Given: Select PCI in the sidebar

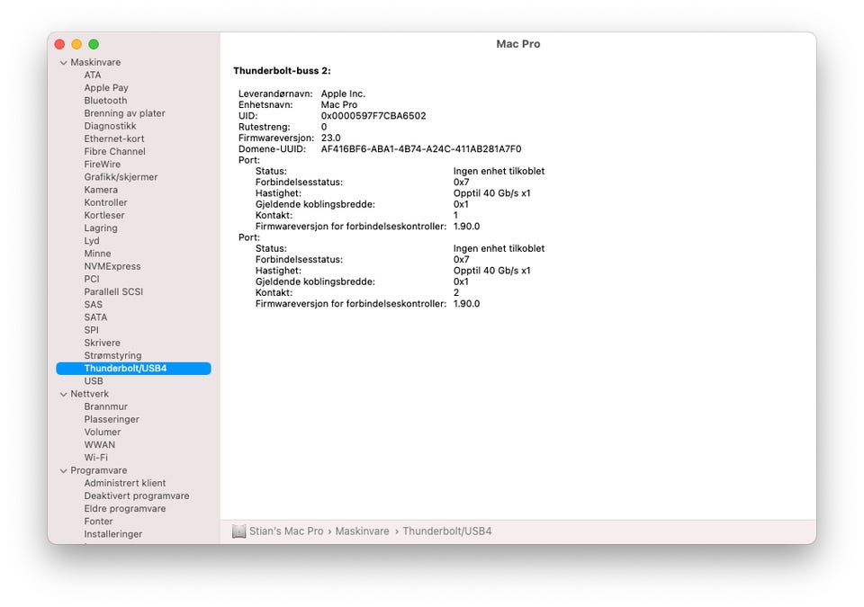Looking at the screenshot, I should coord(92,279).
